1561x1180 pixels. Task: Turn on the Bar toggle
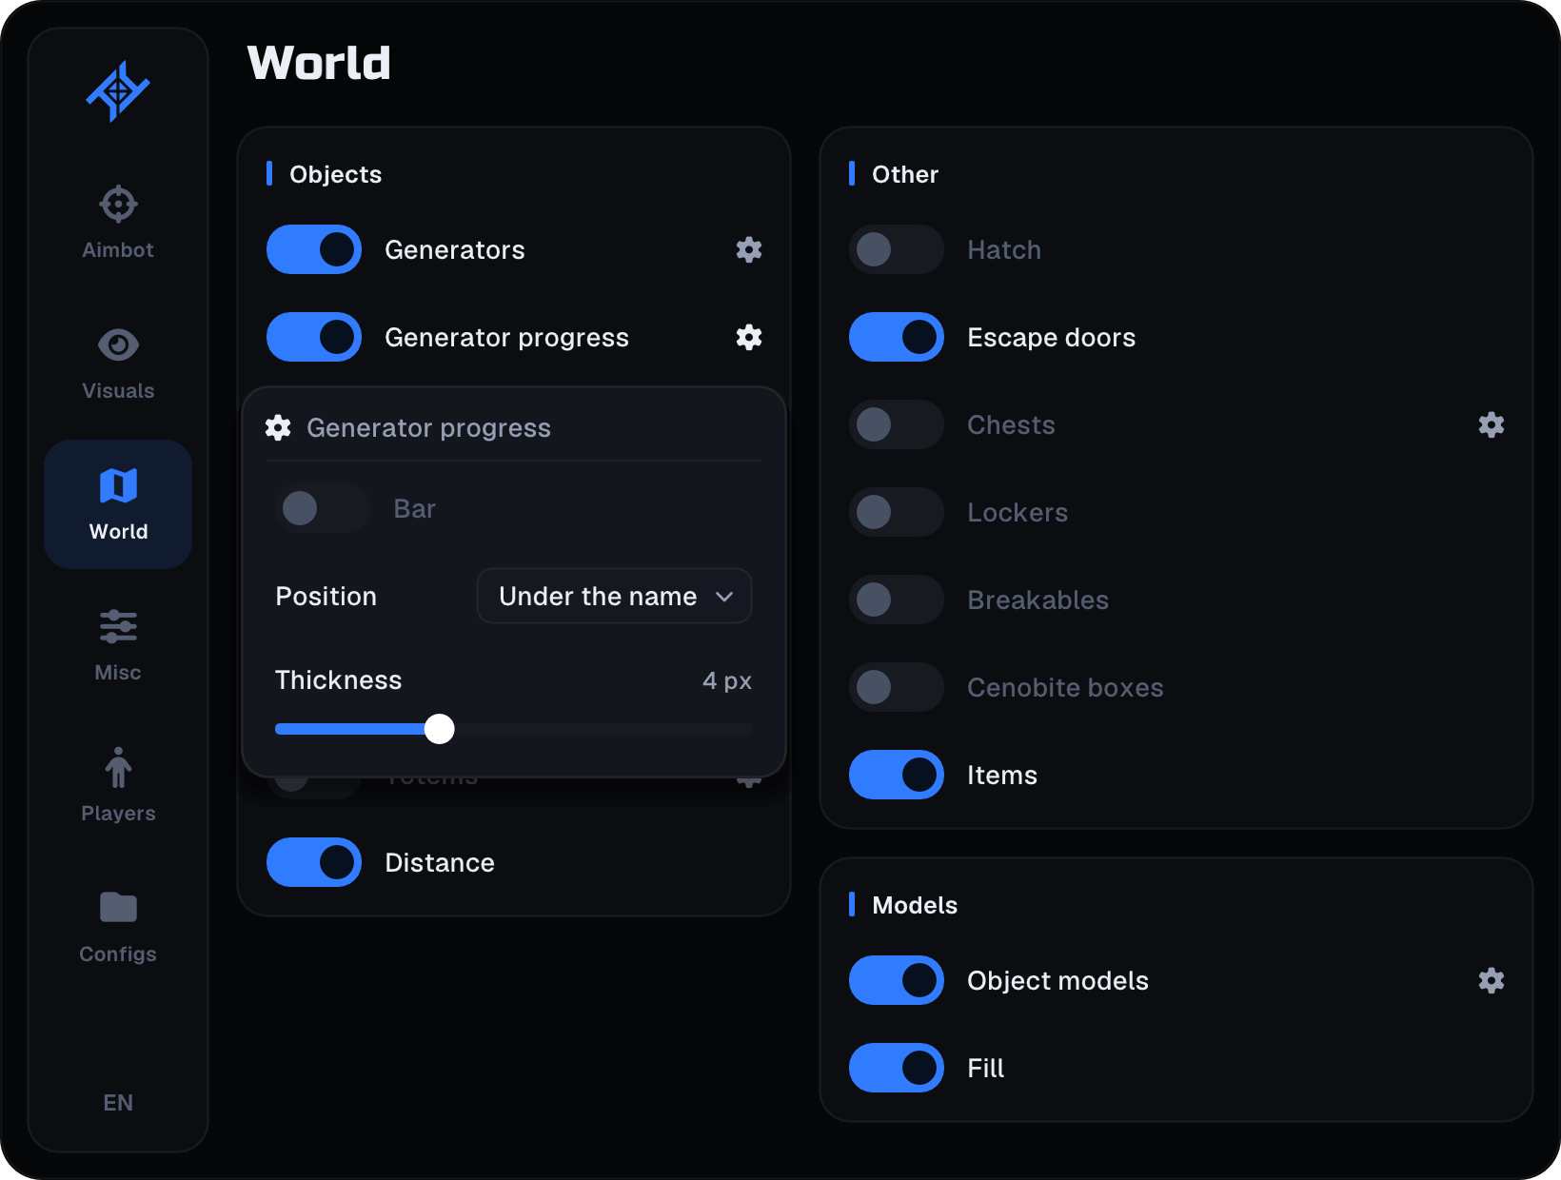point(323,508)
